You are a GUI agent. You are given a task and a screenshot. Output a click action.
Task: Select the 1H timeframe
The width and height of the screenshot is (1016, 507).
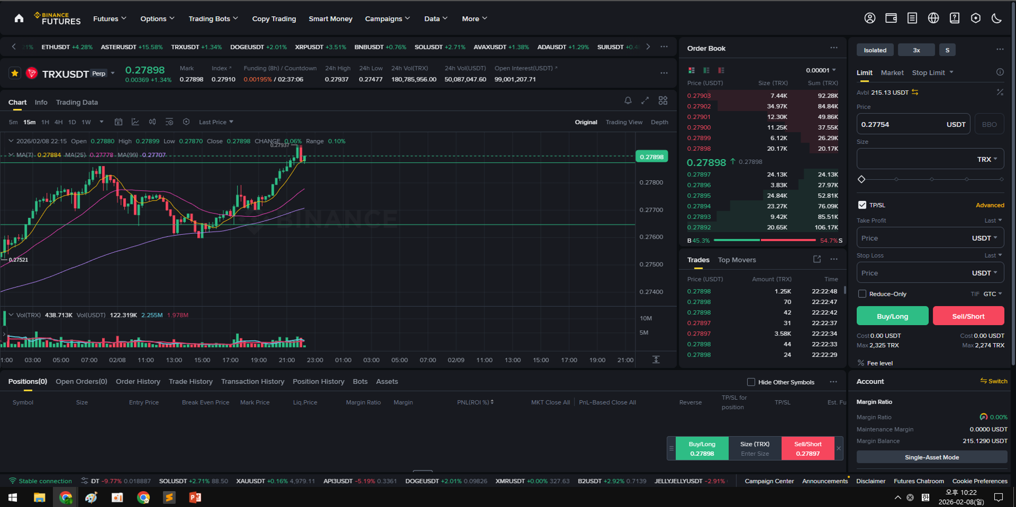pos(45,122)
